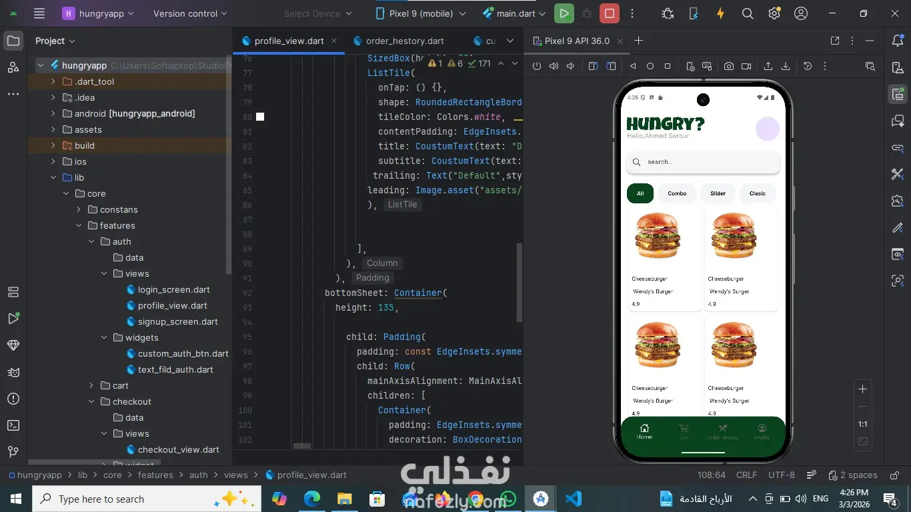Select the Pixel 9 API 36.0 emulator tab
911x512 pixels.
point(577,41)
